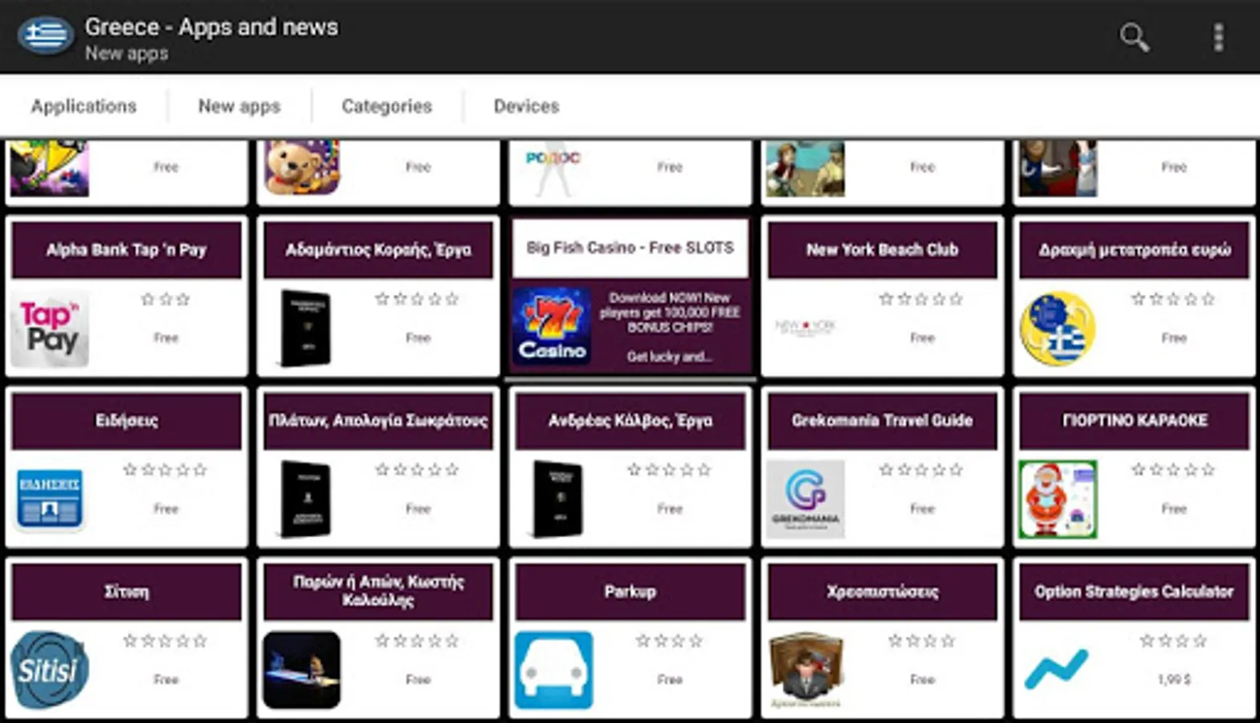The width and height of the screenshot is (1260, 723).
Task: Open the Devices tab
Action: [526, 106]
